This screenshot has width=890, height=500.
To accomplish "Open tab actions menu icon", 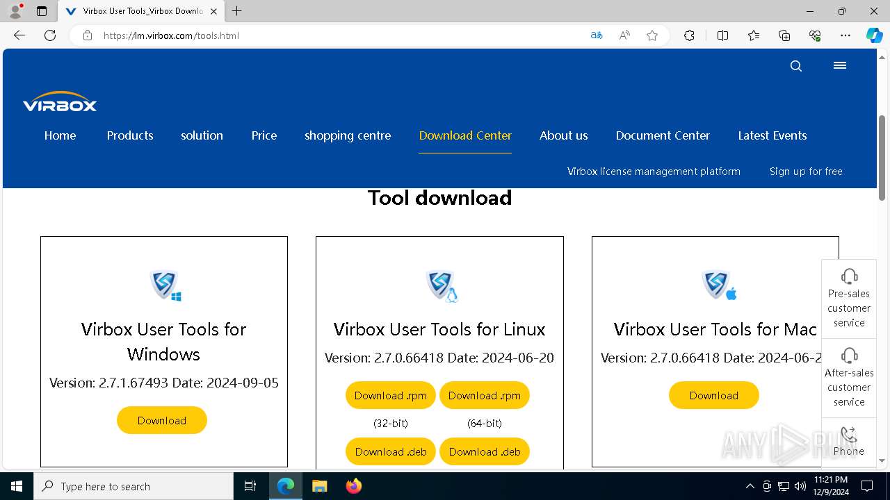I will [x=42, y=11].
